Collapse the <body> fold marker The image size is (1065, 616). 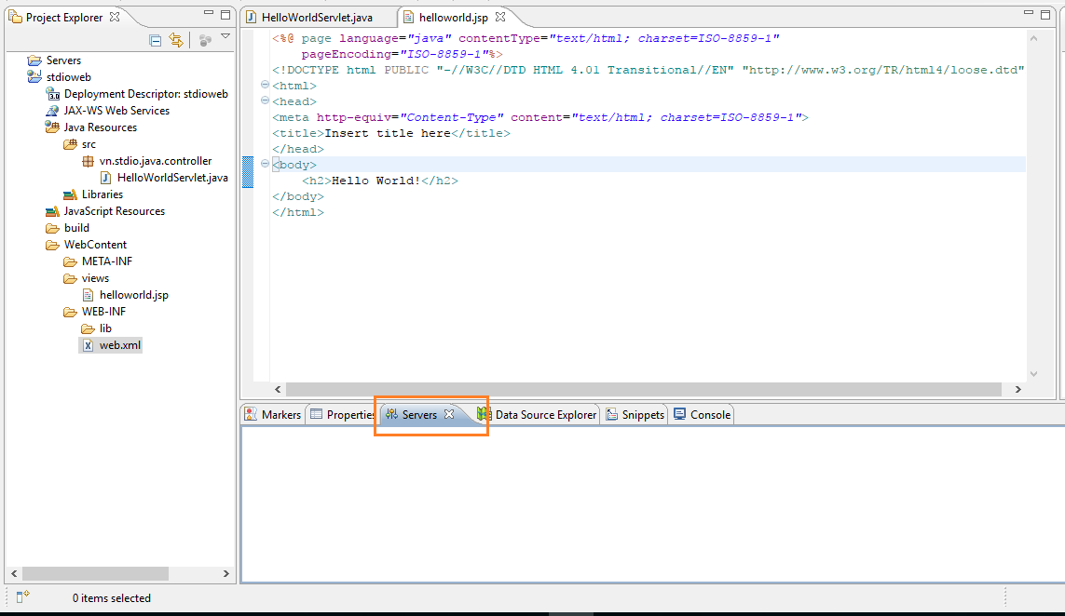(265, 164)
